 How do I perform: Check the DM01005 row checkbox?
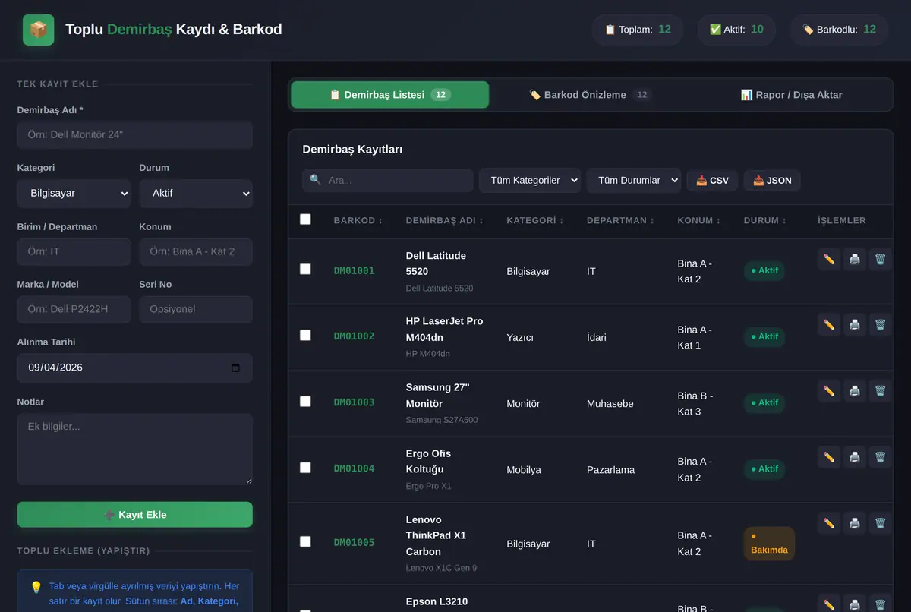coord(305,541)
